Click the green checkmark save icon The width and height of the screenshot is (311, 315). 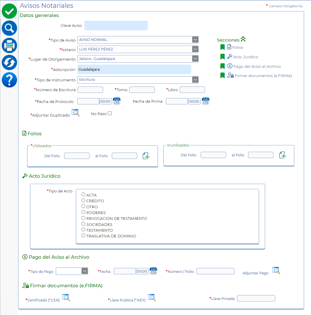tap(9, 11)
